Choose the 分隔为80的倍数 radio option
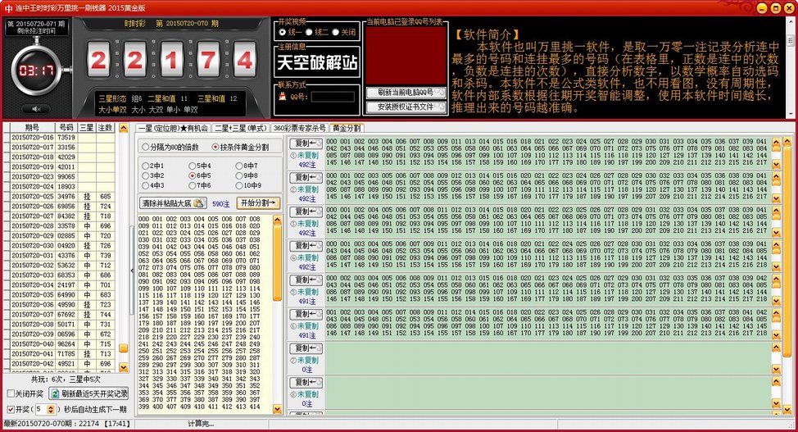 coord(145,148)
